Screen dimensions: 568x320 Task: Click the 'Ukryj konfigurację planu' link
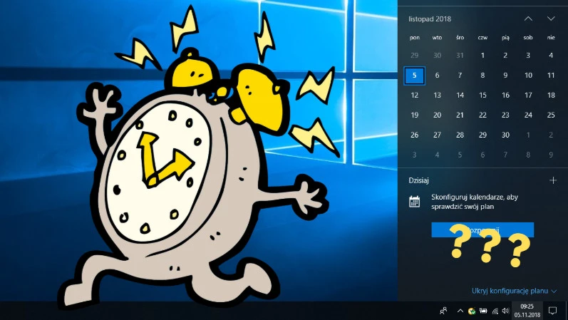[x=510, y=291]
